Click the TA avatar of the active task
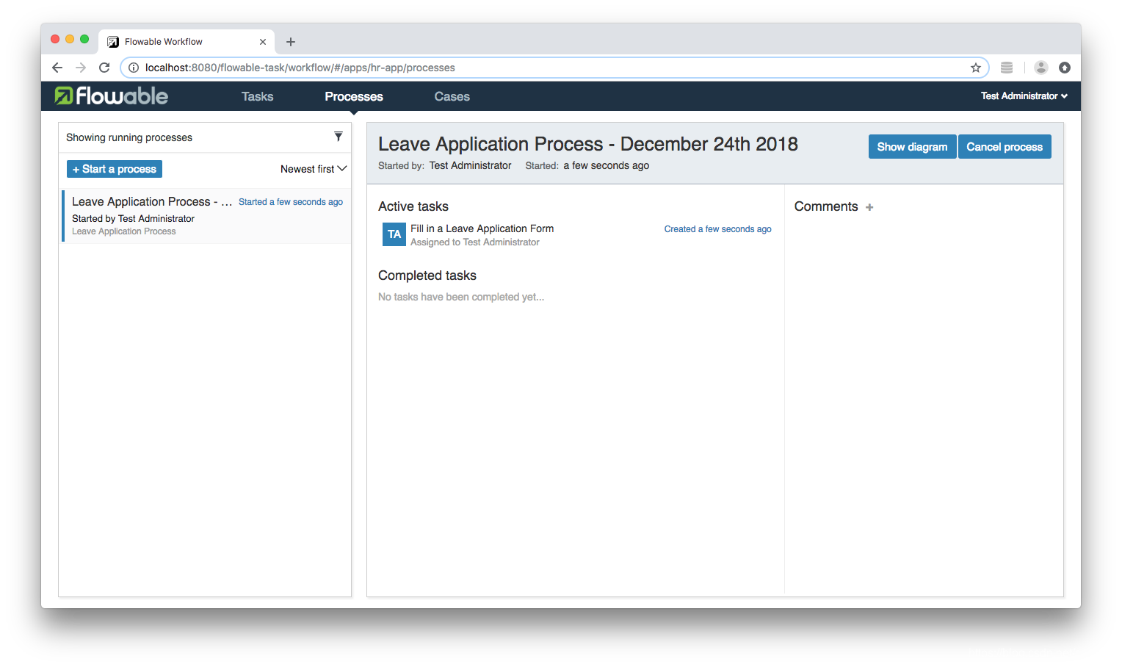 point(394,234)
